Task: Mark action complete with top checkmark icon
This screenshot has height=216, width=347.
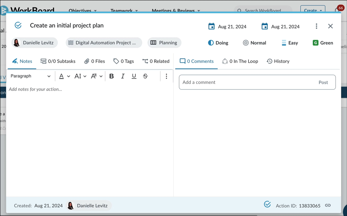Action: [x=18, y=25]
